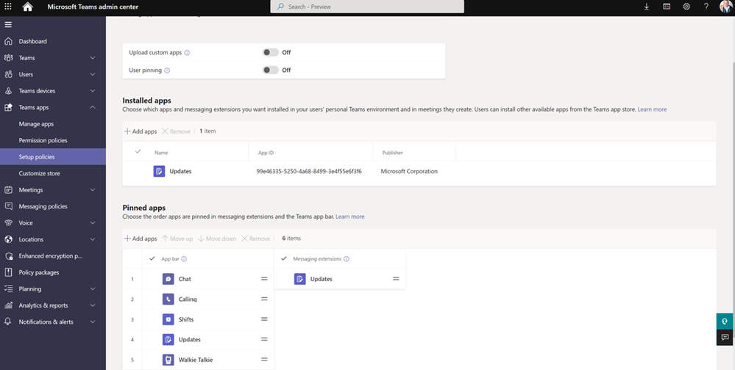The width and height of the screenshot is (735, 370).
Task: Expand the Teams sidebar section
Action: [93, 58]
